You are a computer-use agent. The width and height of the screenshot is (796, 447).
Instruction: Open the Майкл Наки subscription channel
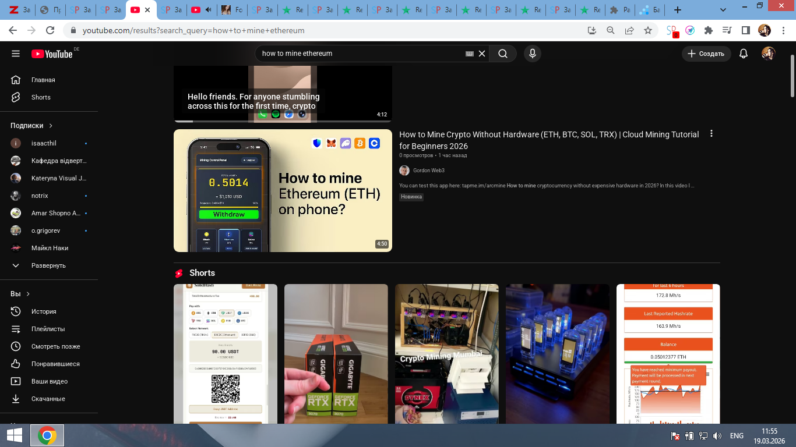pyautogui.click(x=49, y=248)
